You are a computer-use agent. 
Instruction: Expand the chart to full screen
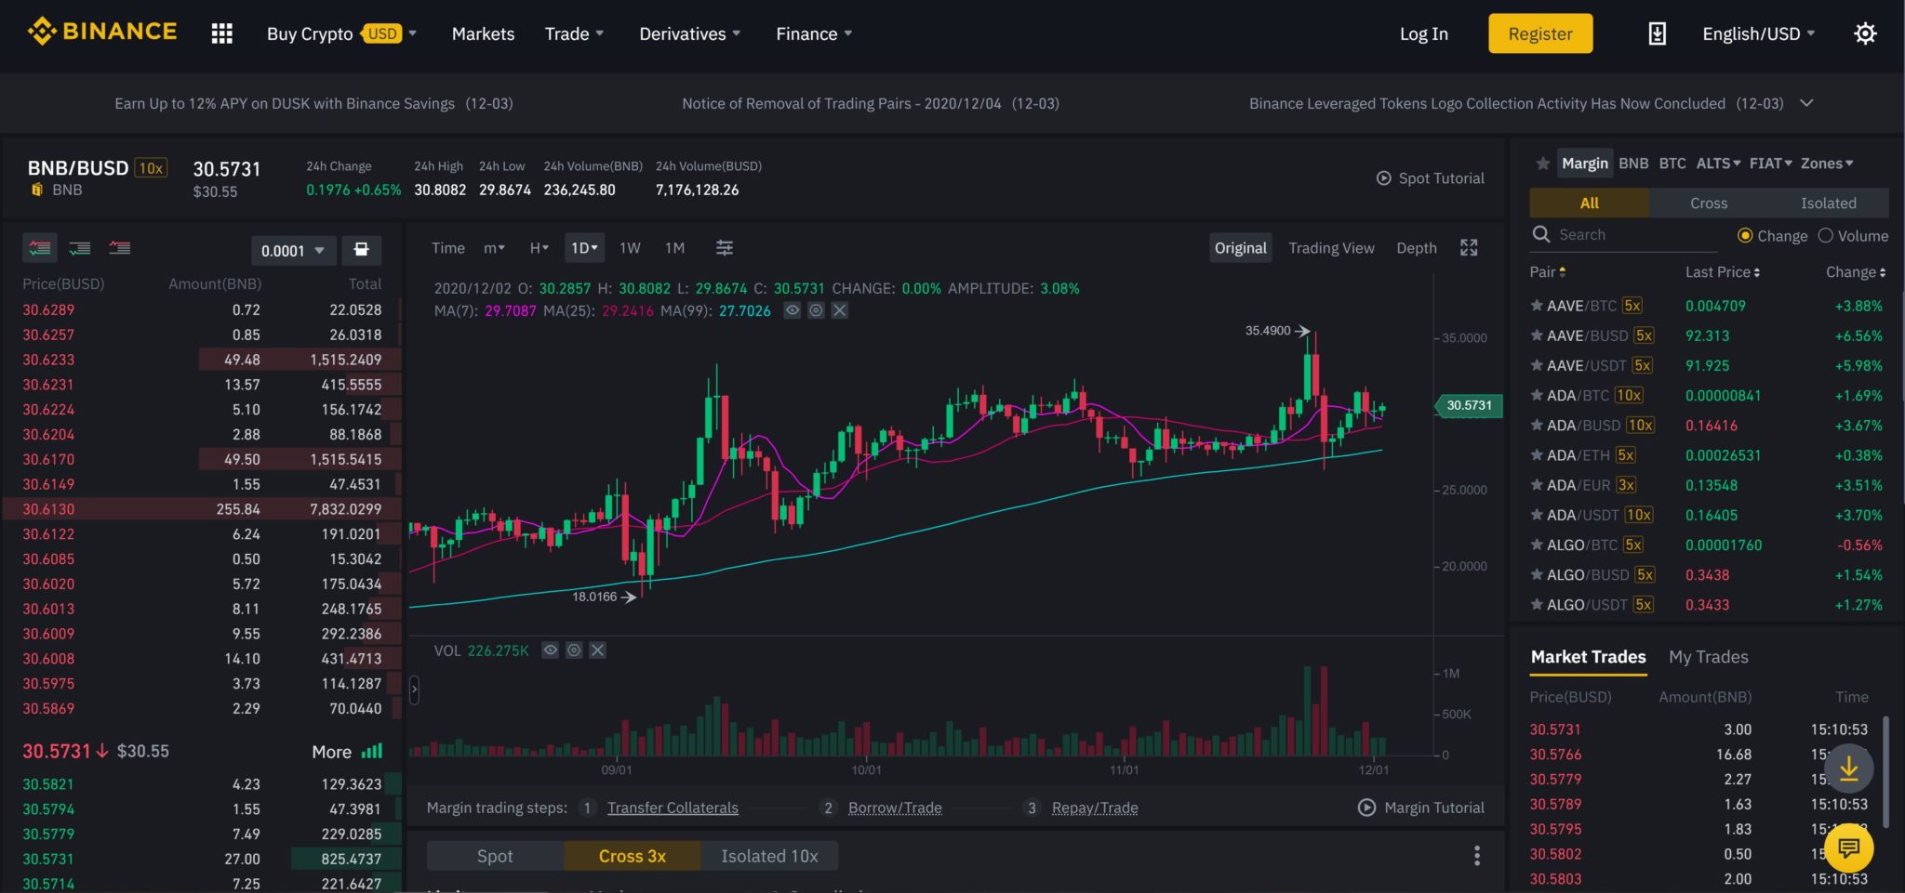point(1469,247)
